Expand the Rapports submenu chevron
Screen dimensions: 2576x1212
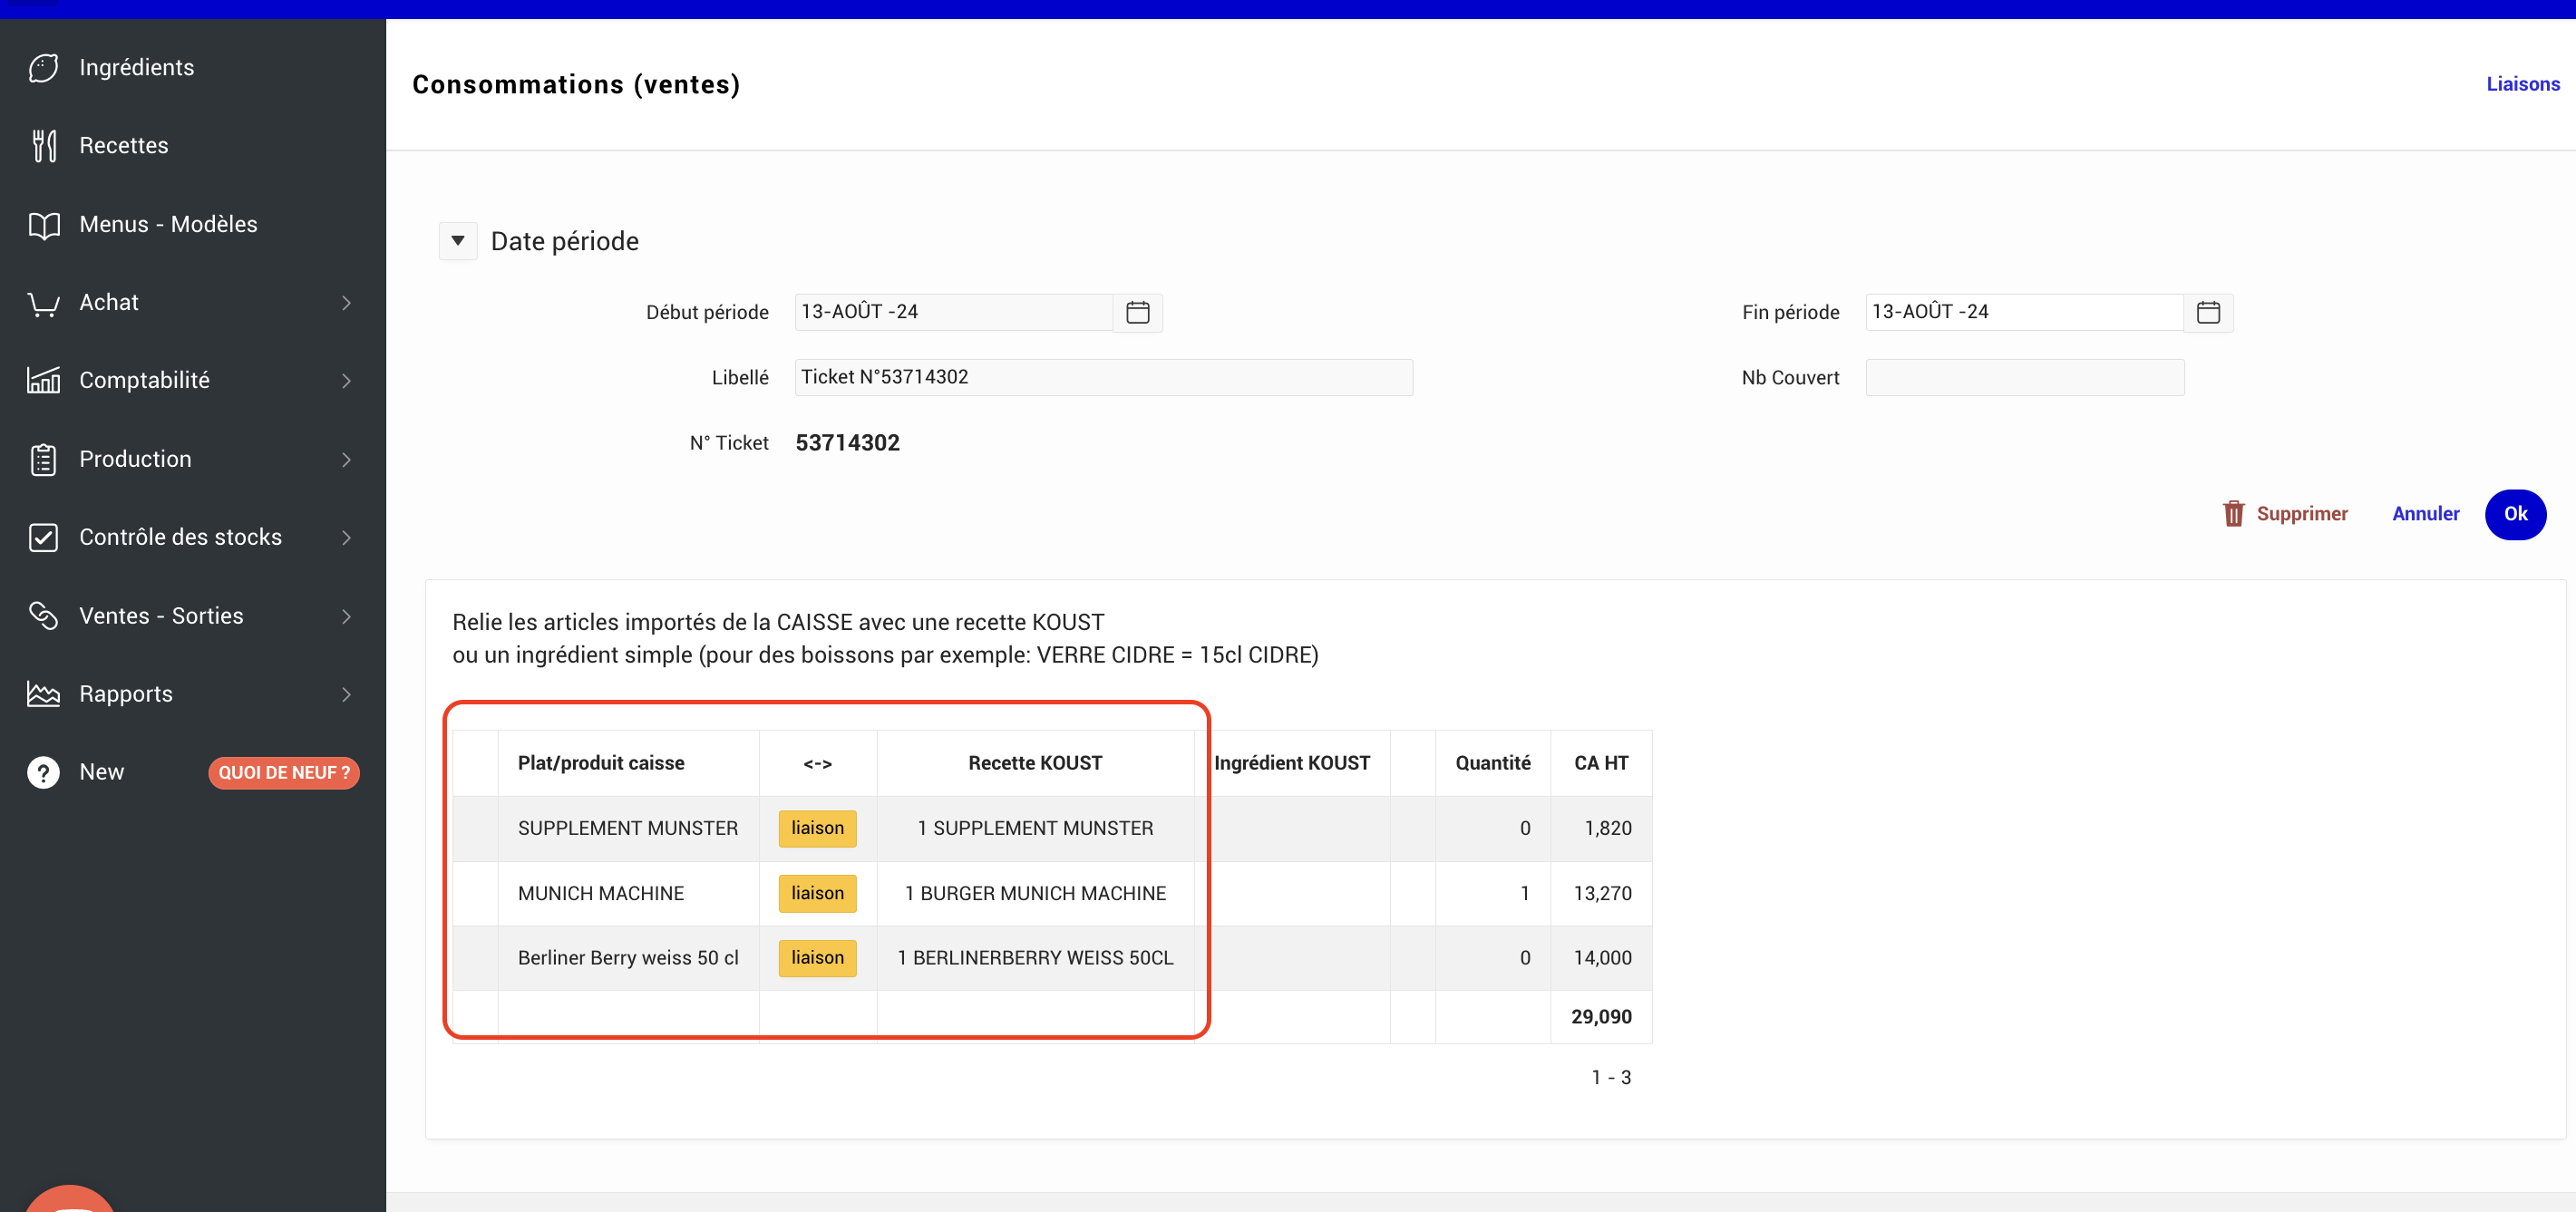coord(346,694)
